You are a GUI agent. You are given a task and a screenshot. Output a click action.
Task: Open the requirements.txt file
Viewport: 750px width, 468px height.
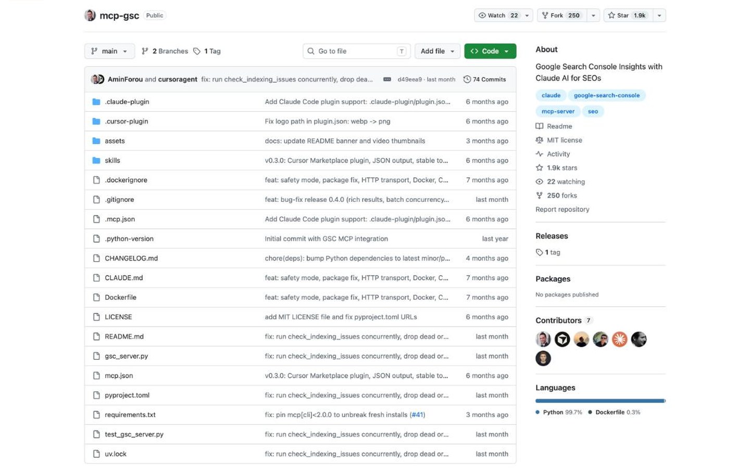tap(130, 415)
